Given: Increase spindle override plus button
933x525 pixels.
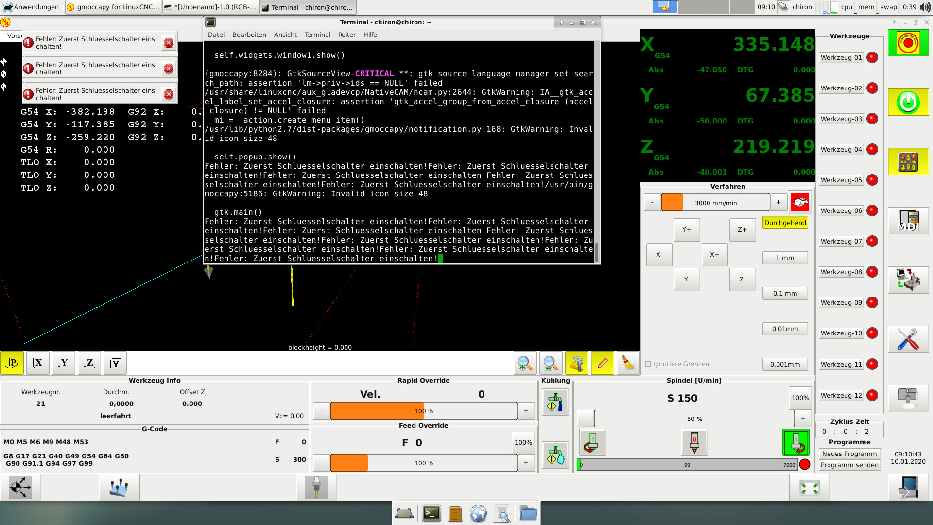Looking at the screenshot, I should tap(803, 419).
